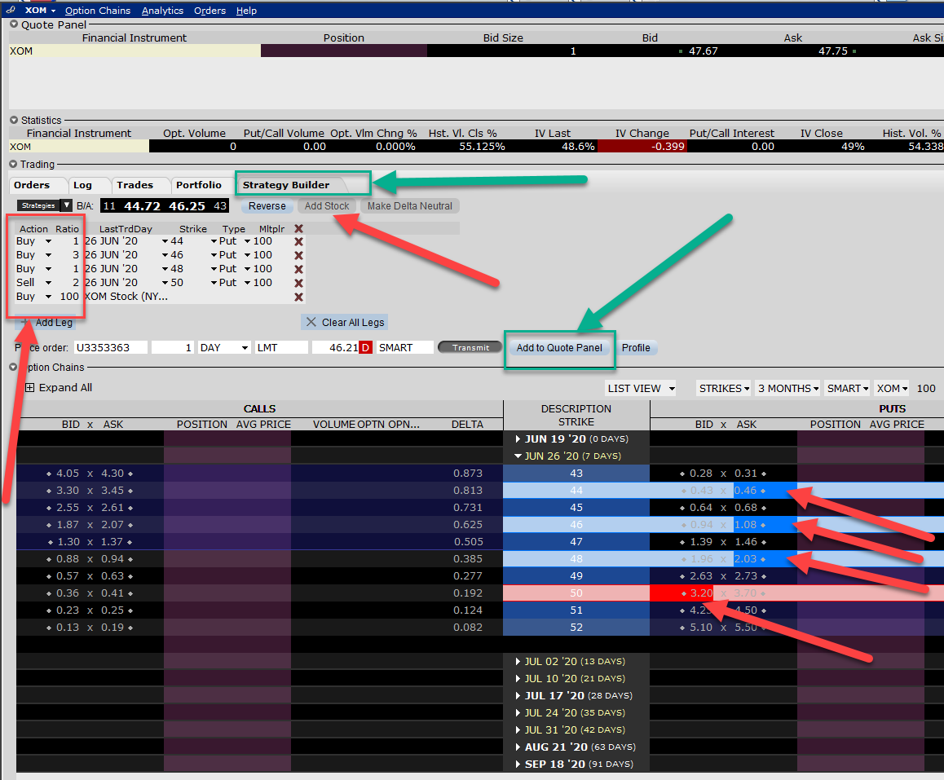Viewport: 944px width, 780px height.
Task: Collapse the Quote Panel section
Action: (14, 24)
